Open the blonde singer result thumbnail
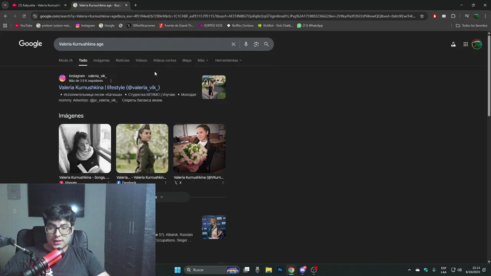Screen dimensions: 491x276 pyautogui.click(x=214, y=227)
